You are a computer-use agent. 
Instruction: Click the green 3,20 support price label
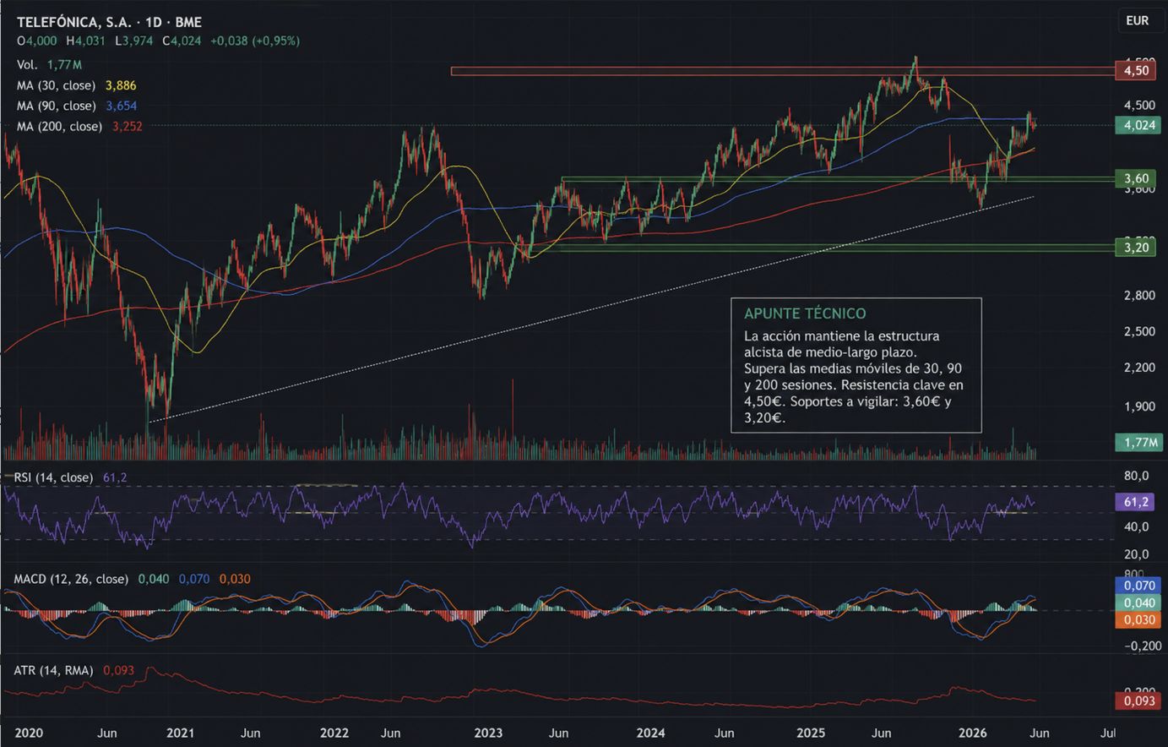point(1138,248)
